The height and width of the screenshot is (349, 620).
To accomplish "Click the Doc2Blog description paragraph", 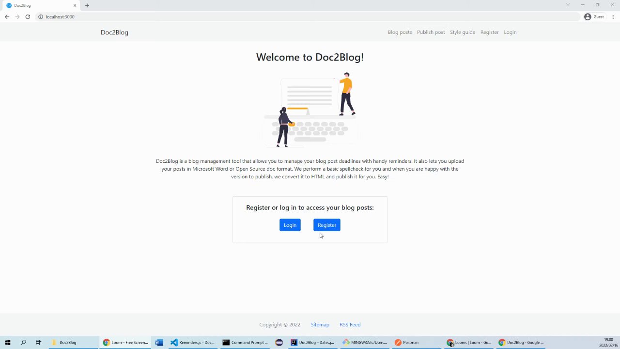I will 310,169.
